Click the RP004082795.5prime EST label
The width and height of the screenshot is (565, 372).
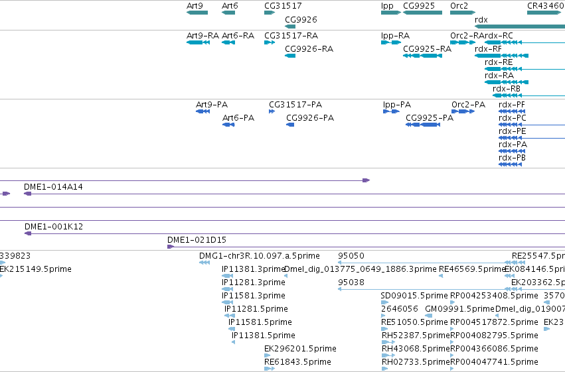[494, 336]
